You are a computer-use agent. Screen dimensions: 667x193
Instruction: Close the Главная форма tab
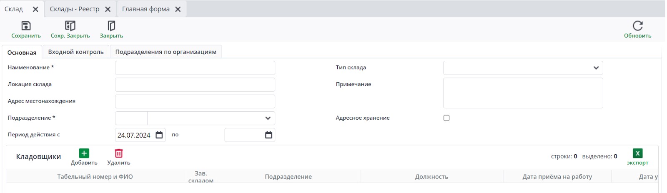click(178, 9)
